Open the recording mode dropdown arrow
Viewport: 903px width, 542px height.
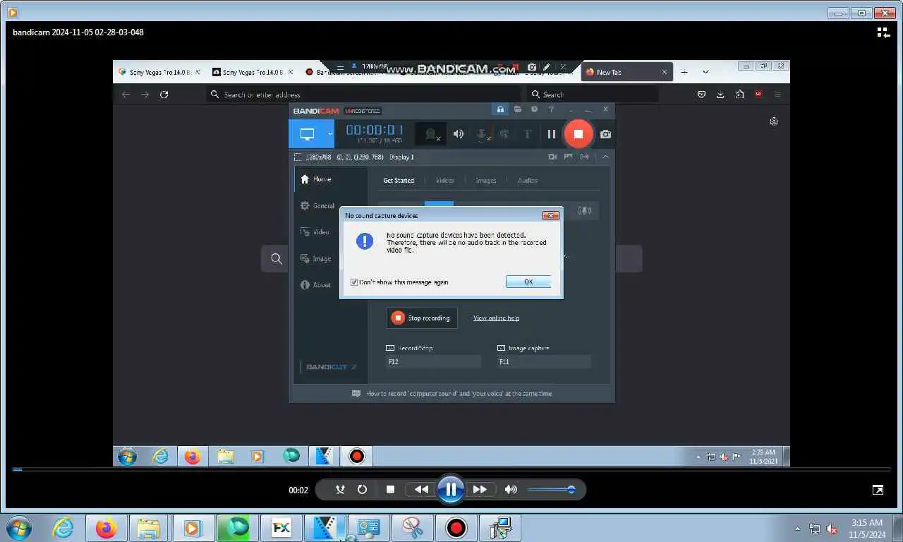(329, 133)
